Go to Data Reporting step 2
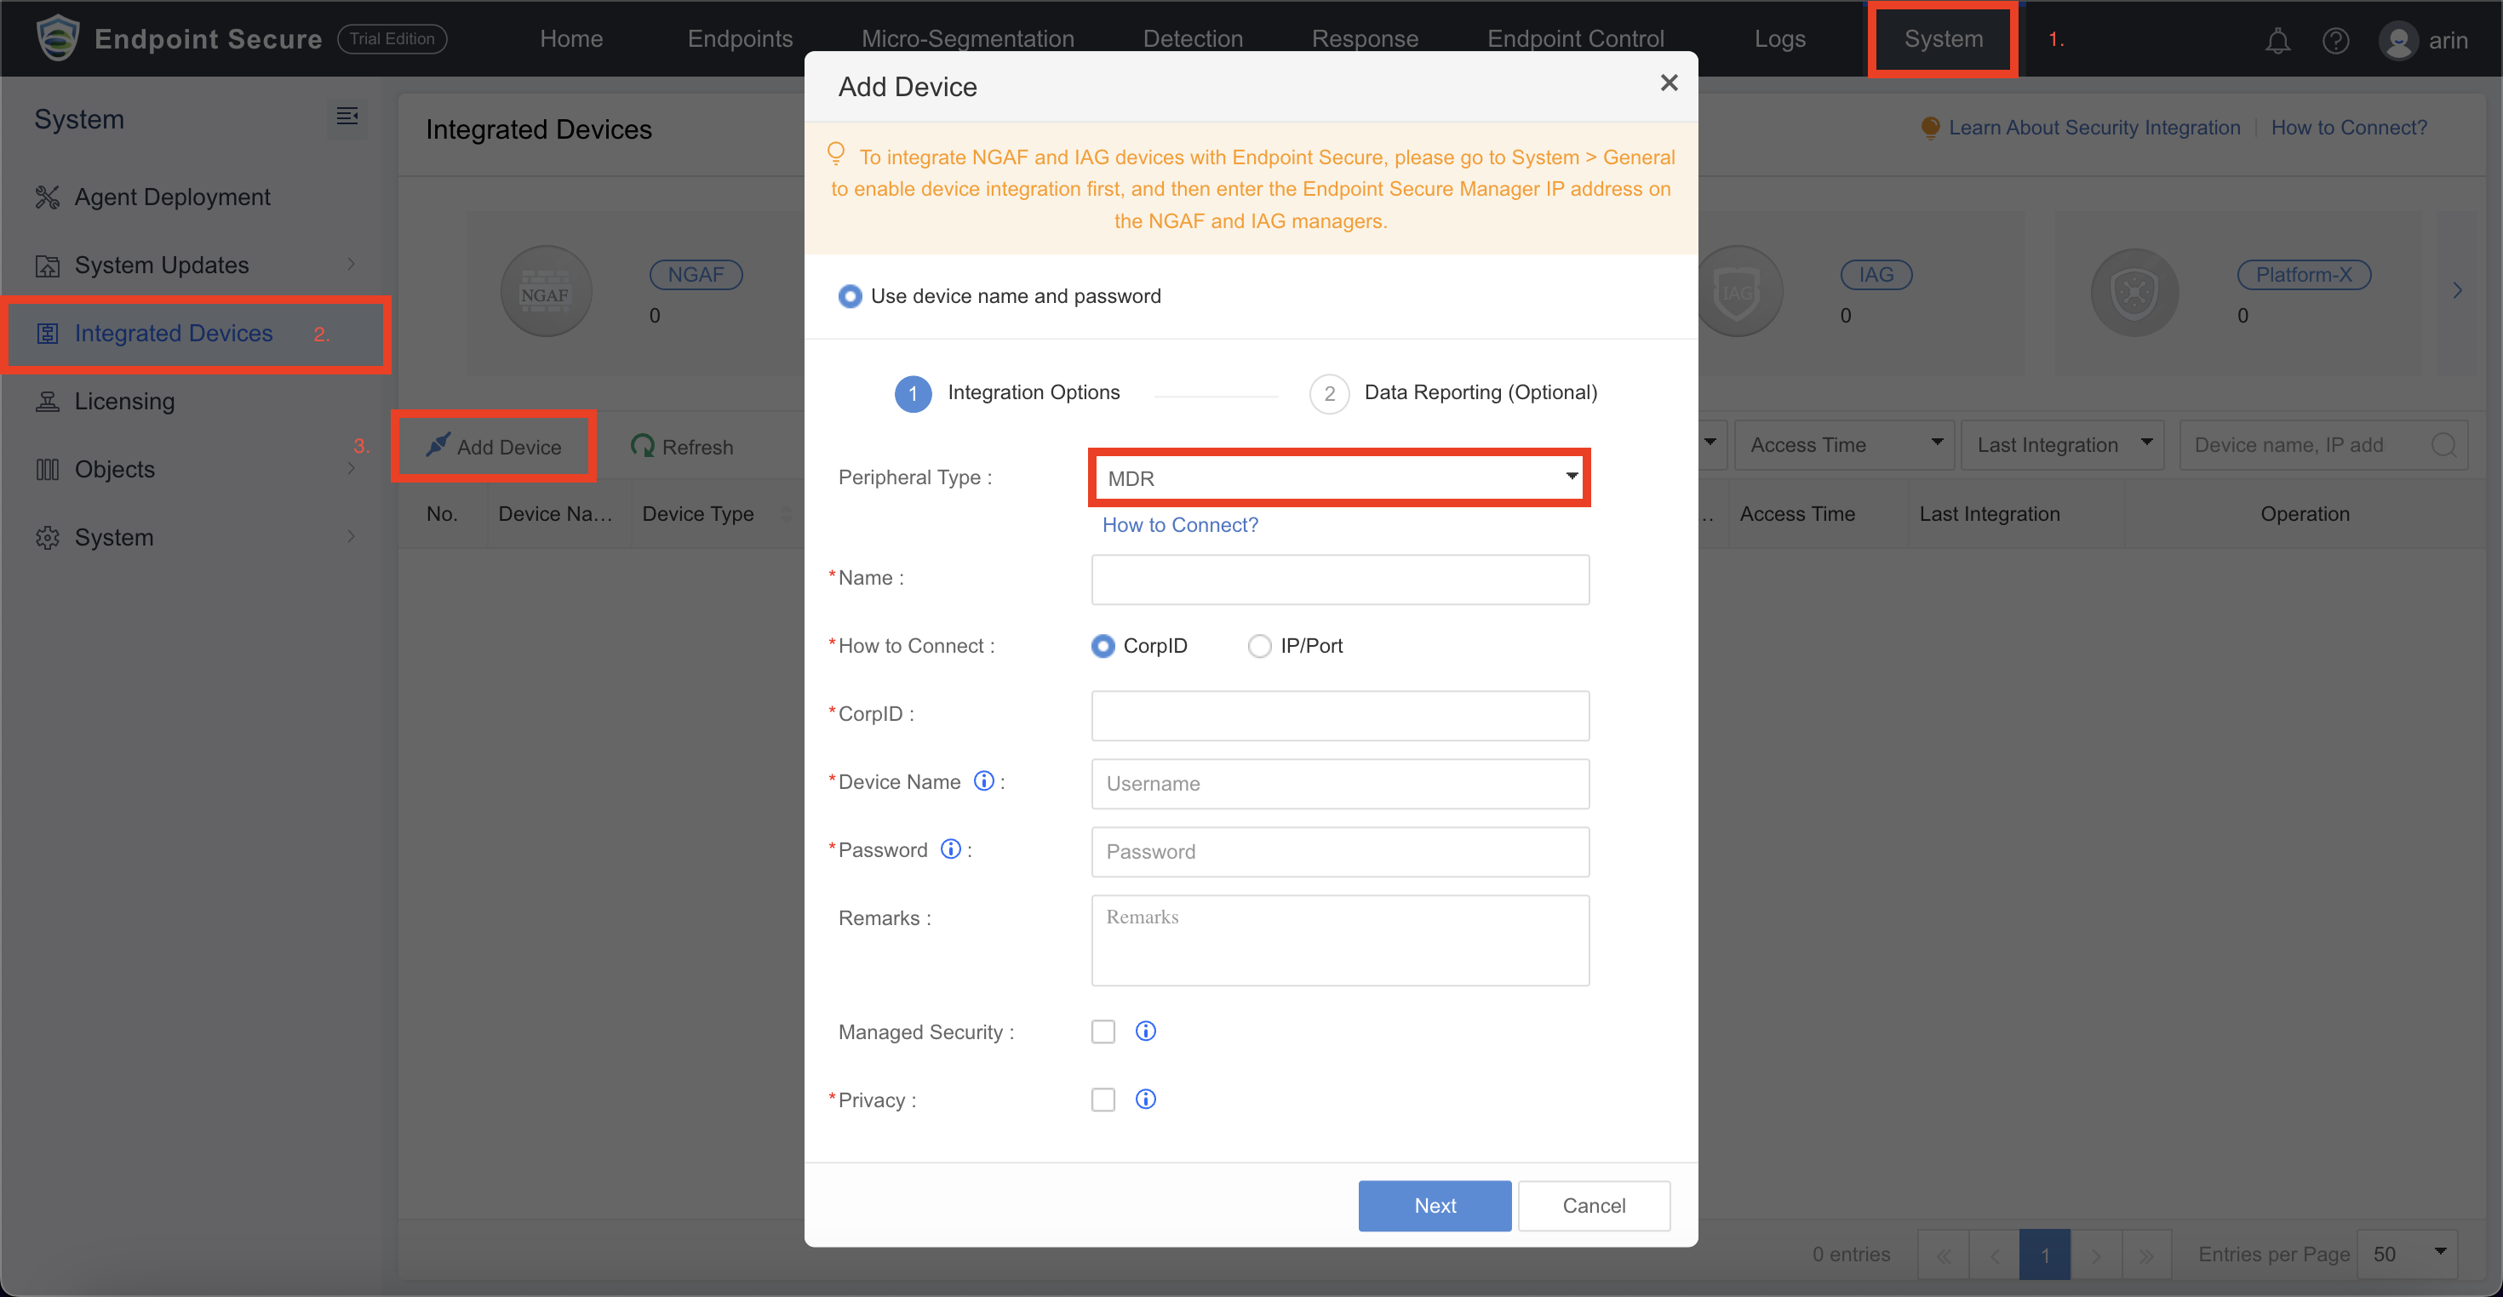 (1453, 392)
